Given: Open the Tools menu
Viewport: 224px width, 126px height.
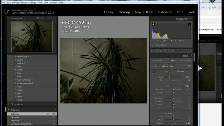Looking at the screenshot, I should click(40, 2).
